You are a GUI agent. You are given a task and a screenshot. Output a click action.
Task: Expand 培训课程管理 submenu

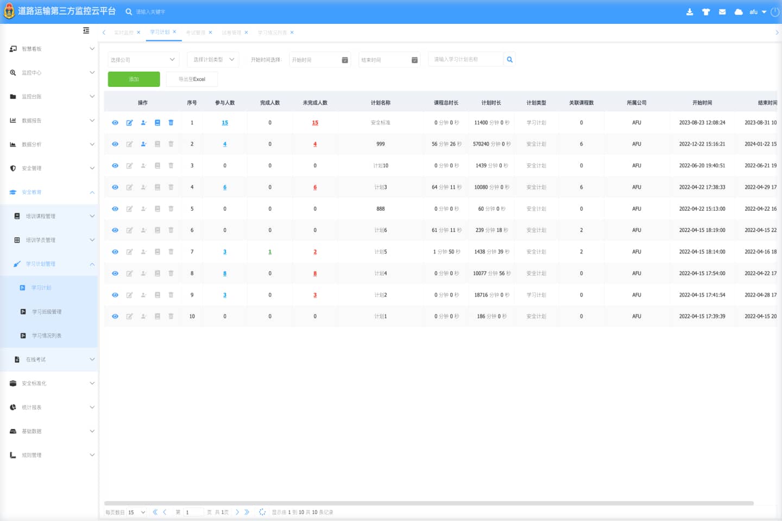coord(49,216)
